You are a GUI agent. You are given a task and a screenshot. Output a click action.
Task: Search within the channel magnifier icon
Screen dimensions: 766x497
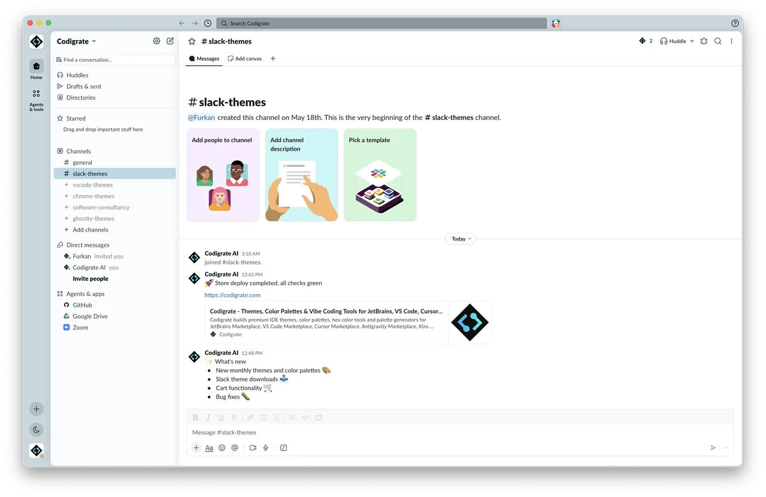[x=717, y=41]
